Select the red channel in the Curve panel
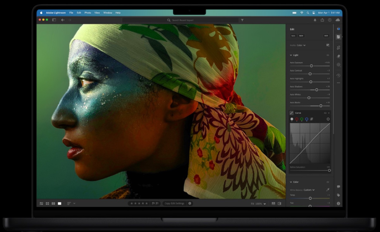 click(x=296, y=119)
